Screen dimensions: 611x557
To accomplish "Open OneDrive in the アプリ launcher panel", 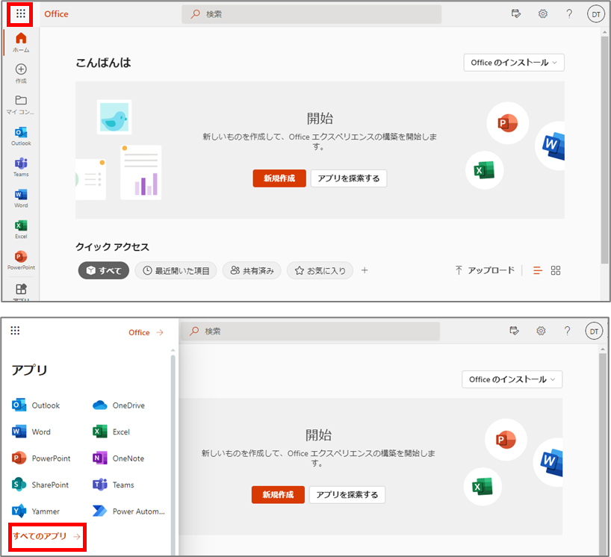I will pos(119,405).
